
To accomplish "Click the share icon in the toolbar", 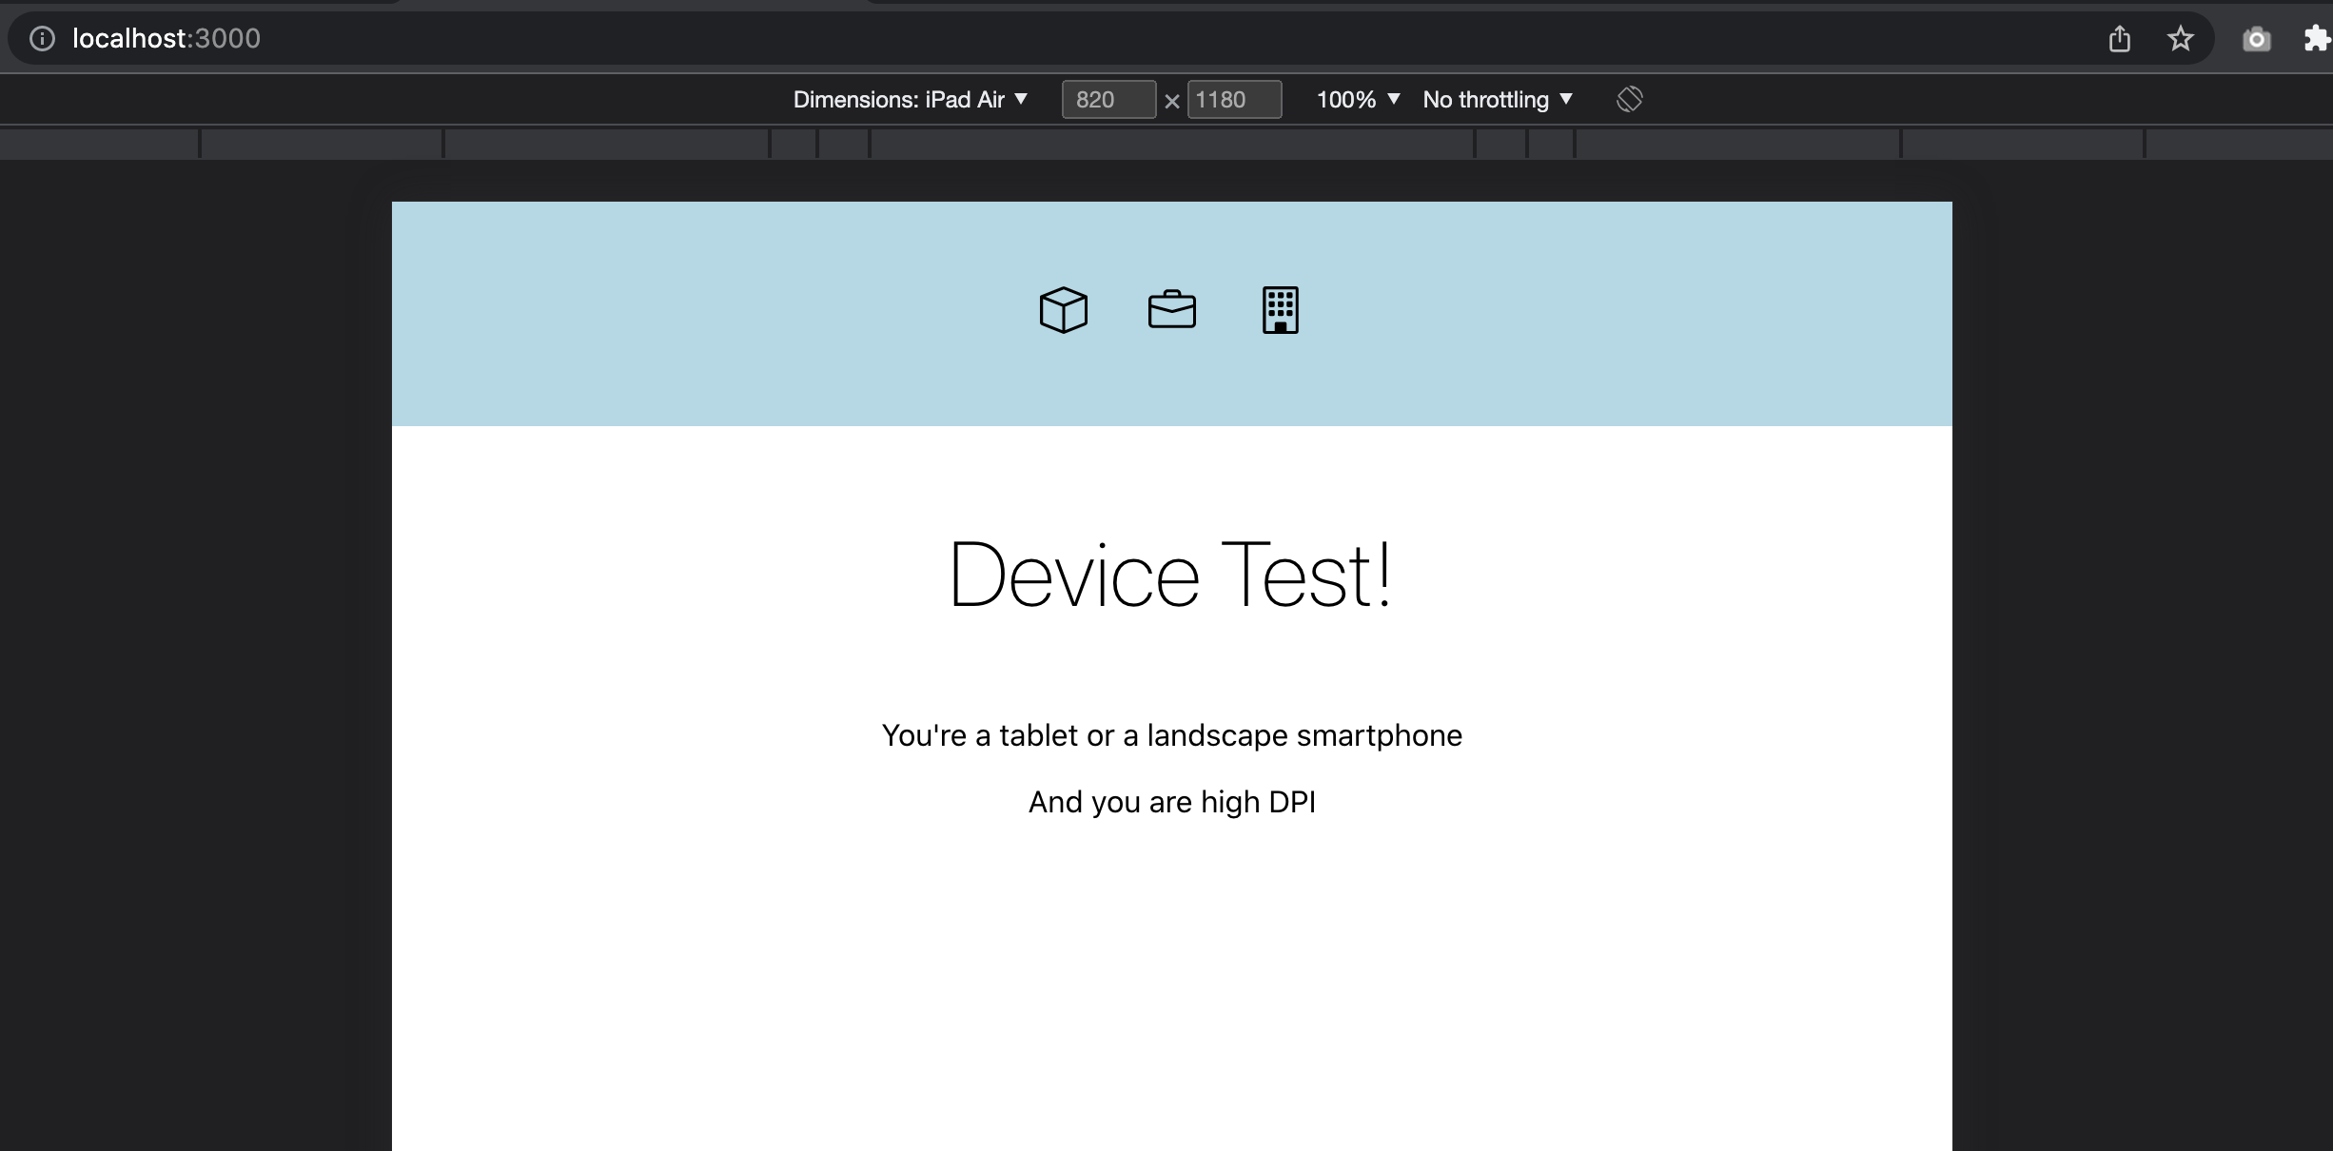I will click(x=2121, y=38).
